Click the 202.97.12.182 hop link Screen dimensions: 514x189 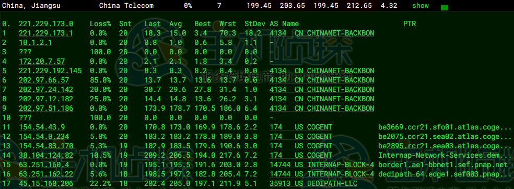[46, 99]
